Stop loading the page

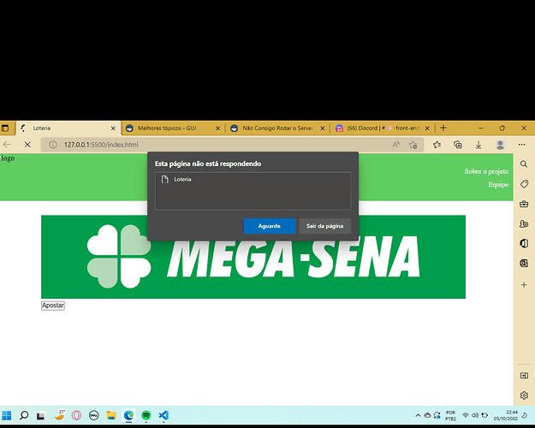click(x=27, y=145)
